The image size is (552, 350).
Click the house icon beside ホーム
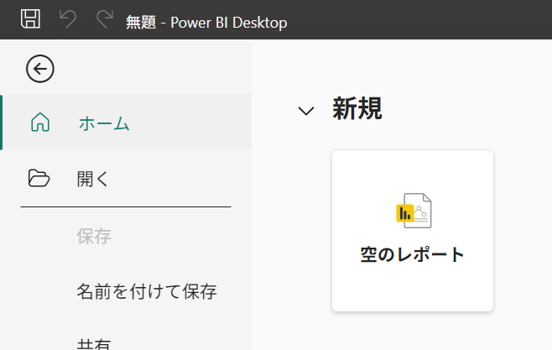(40, 123)
